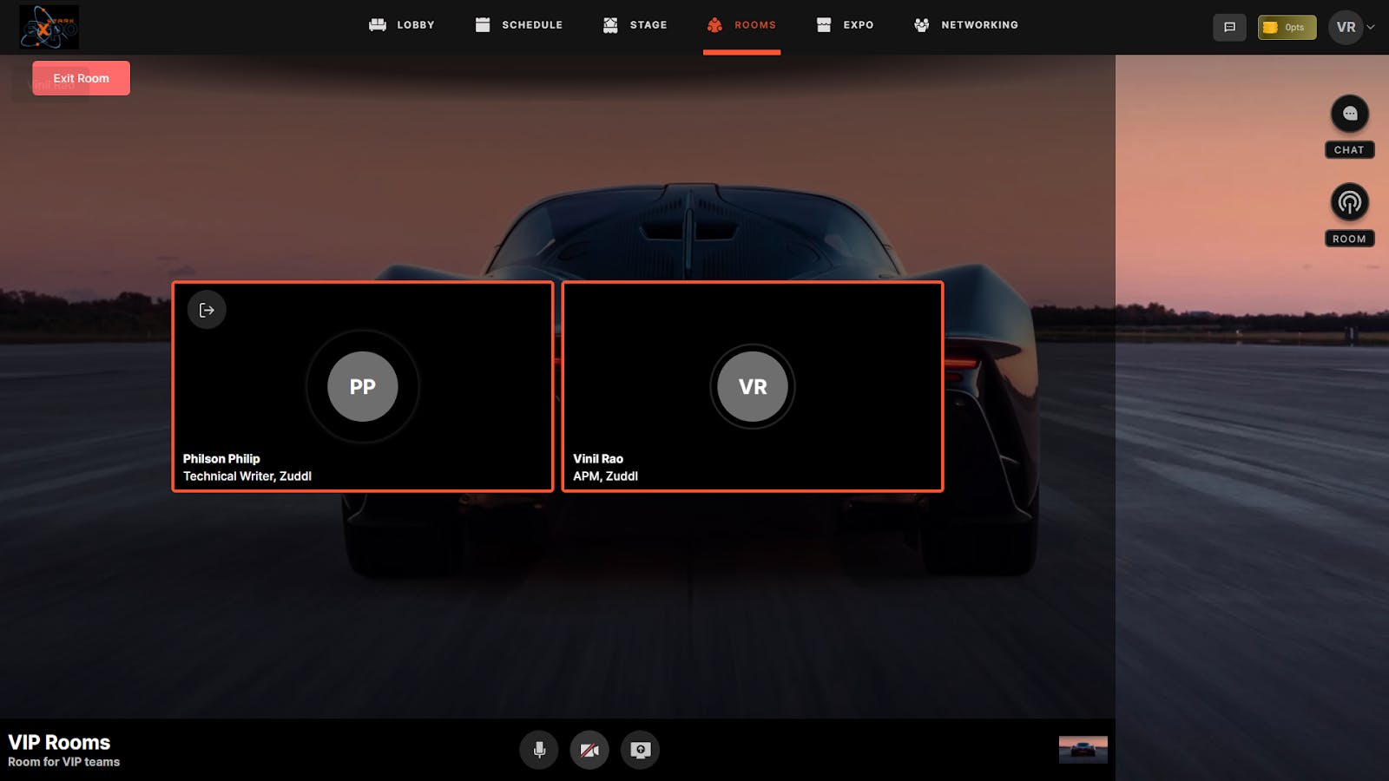Image resolution: width=1389 pixels, height=781 pixels.
Task: Open the announcements icon near points
Action: [x=1229, y=27]
